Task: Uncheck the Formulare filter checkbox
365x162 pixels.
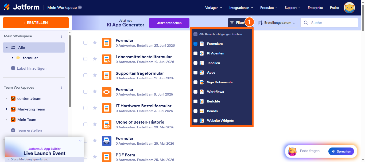Action: pos(196,44)
